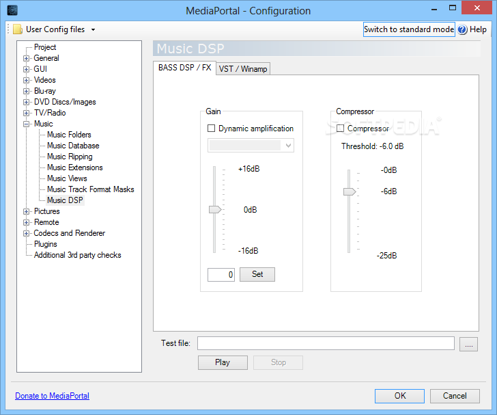This screenshot has height=415, width=497.
Task: Select Project in the settings tree
Action: 45,47
